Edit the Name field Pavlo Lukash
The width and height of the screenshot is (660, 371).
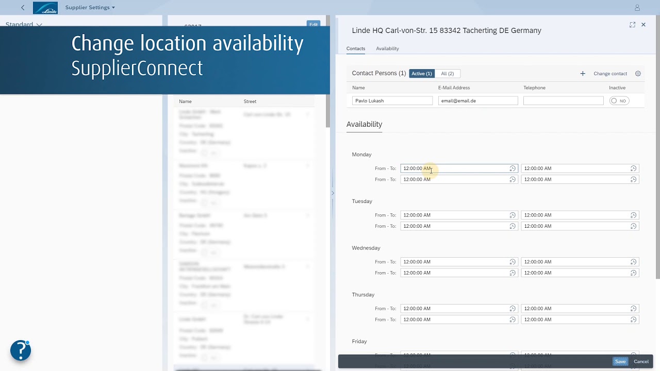click(392, 101)
